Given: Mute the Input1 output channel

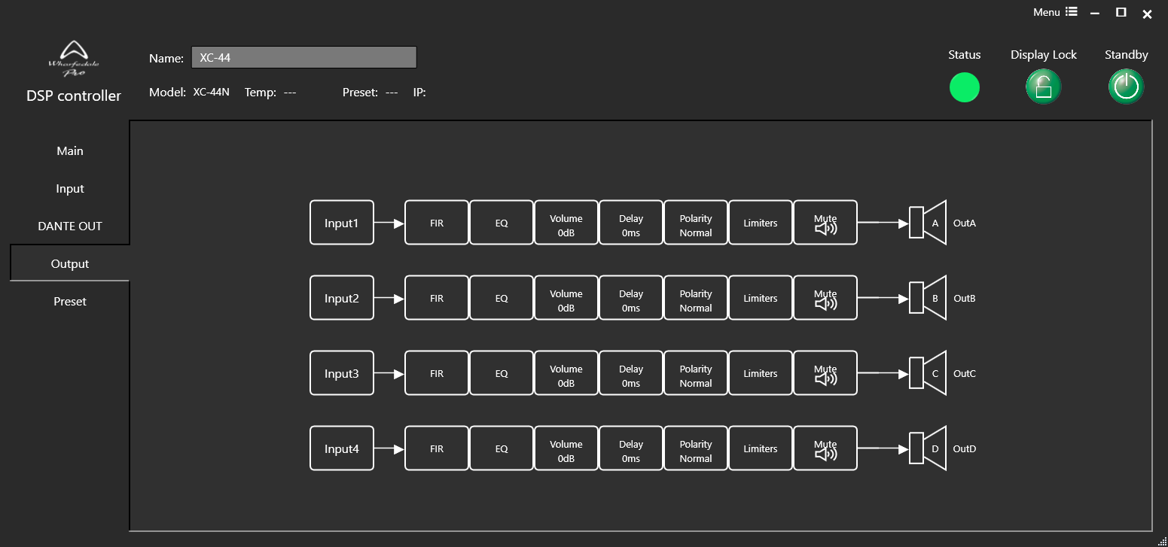Looking at the screenshot, I should (x=825, y=223).
